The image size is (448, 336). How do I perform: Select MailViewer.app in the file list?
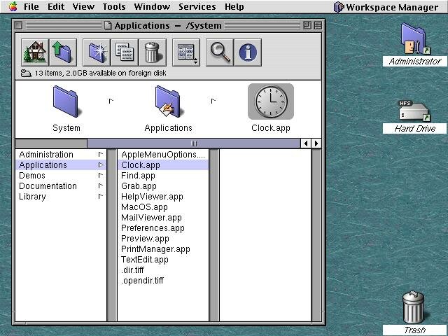163,218
